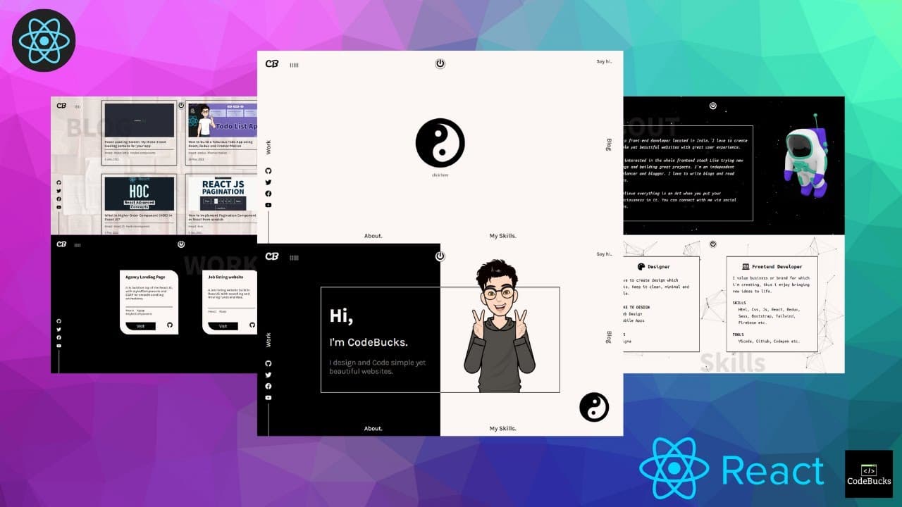Open the Twitter icon below GitHub

click(x=268, y=375)
